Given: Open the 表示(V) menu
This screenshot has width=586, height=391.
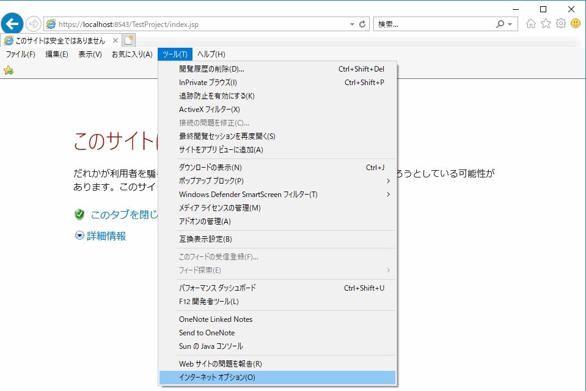Looking at the screenshot, I should (x=90, y=54).
